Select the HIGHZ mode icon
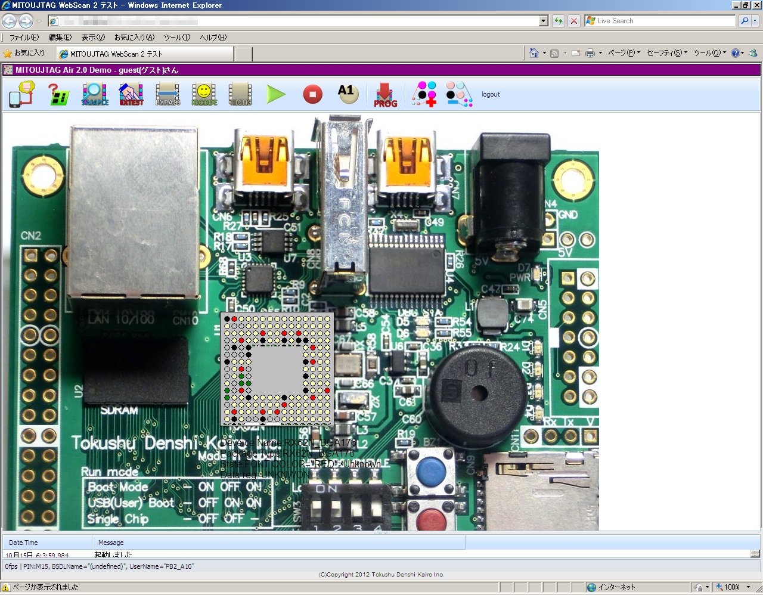The width and height of the screenshot is (763, 595). pos(240,94)
